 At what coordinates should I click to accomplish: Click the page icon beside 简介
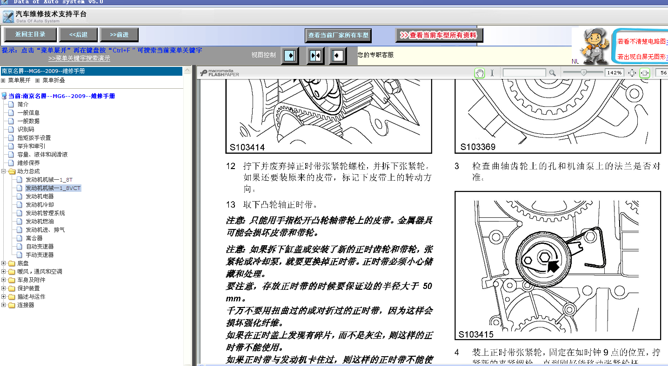point(12,105)
